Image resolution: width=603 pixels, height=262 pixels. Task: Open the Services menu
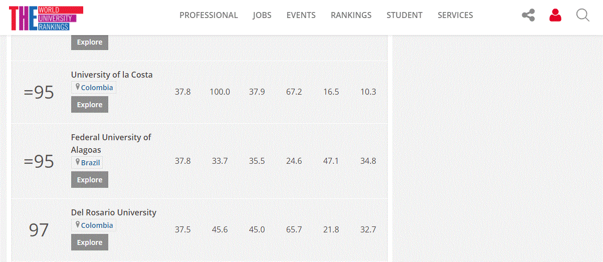pos(455,15)
